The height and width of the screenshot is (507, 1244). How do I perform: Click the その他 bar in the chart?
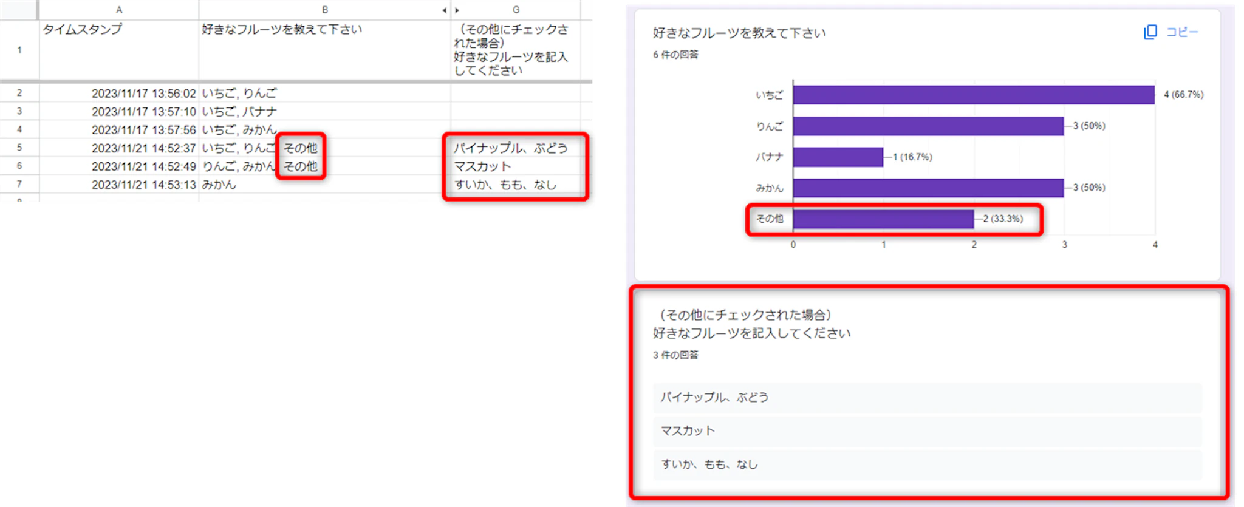pyautogui.click(x=883, y=219)
